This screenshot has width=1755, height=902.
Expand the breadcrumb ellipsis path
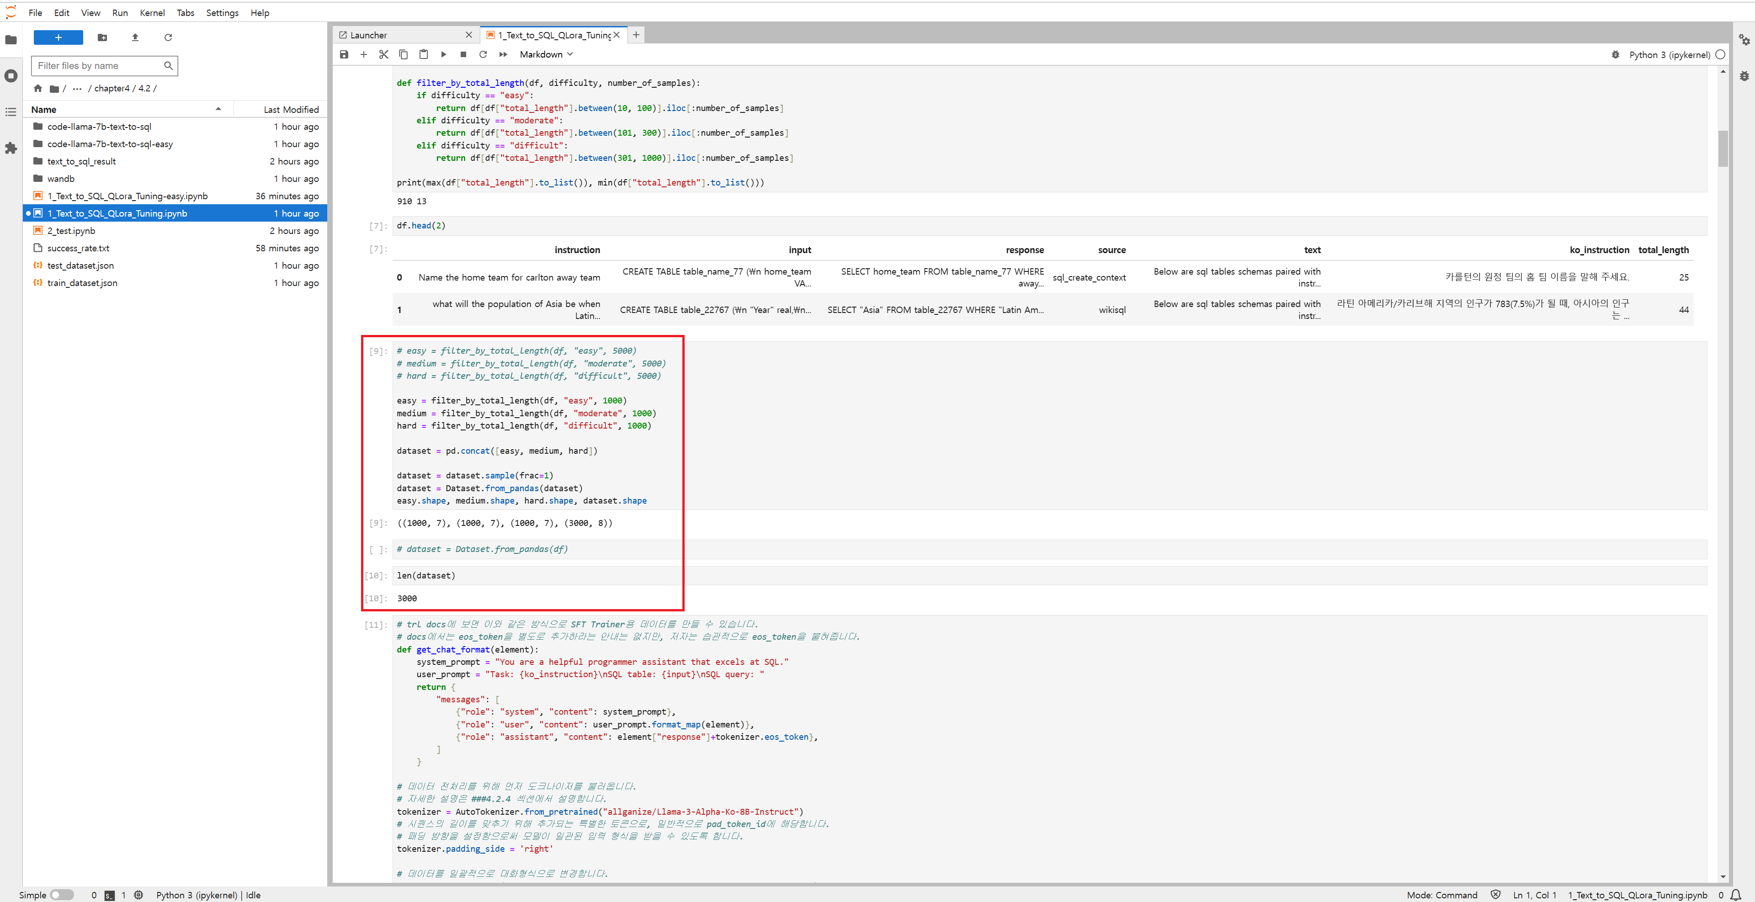click(x=77, y=89)
